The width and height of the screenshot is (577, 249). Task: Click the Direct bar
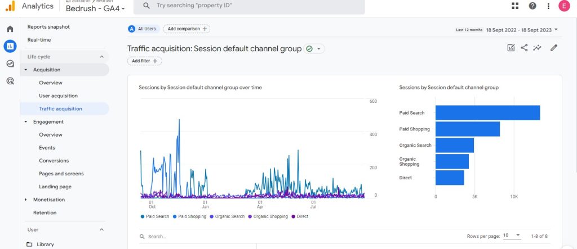coord(450,178)
